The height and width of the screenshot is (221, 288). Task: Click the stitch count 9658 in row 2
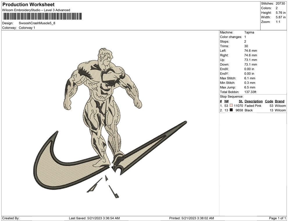coord(239,110)
